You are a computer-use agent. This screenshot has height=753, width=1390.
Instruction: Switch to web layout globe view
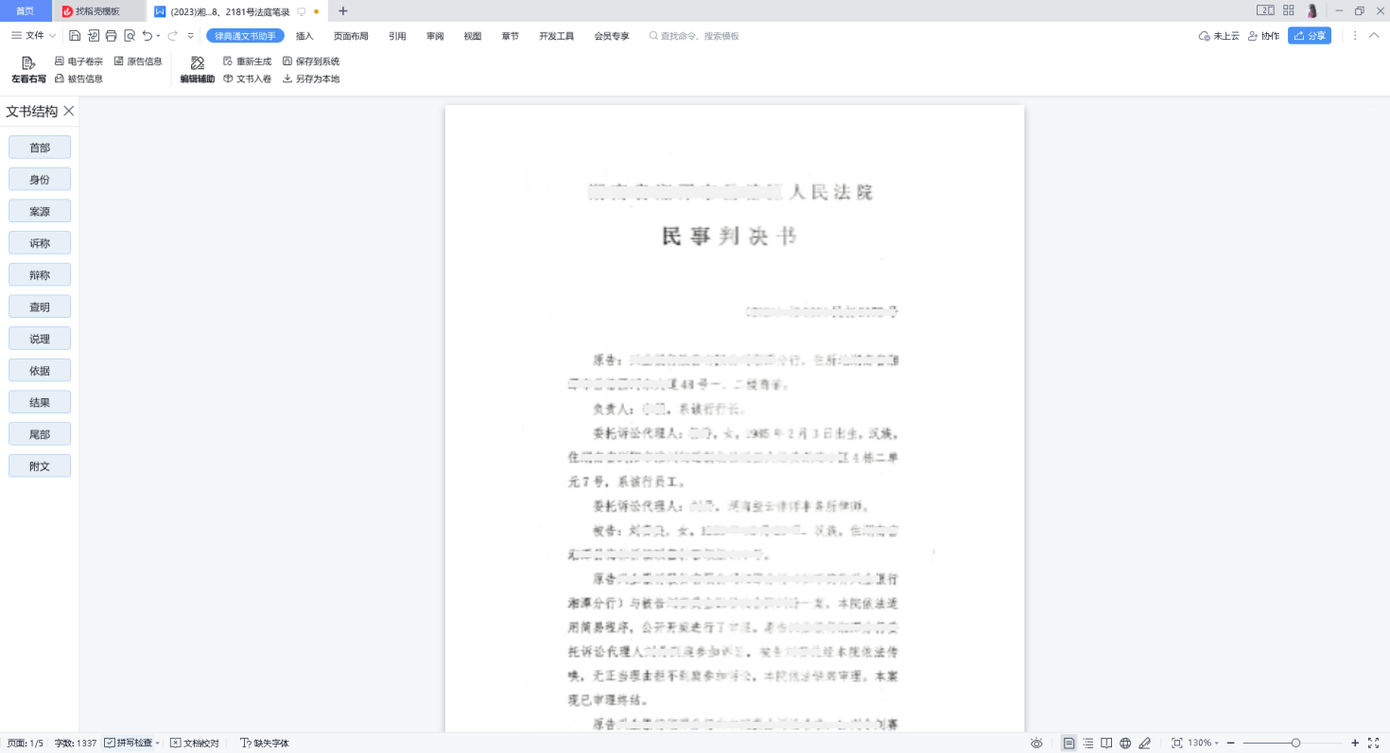coord(1125,744)
